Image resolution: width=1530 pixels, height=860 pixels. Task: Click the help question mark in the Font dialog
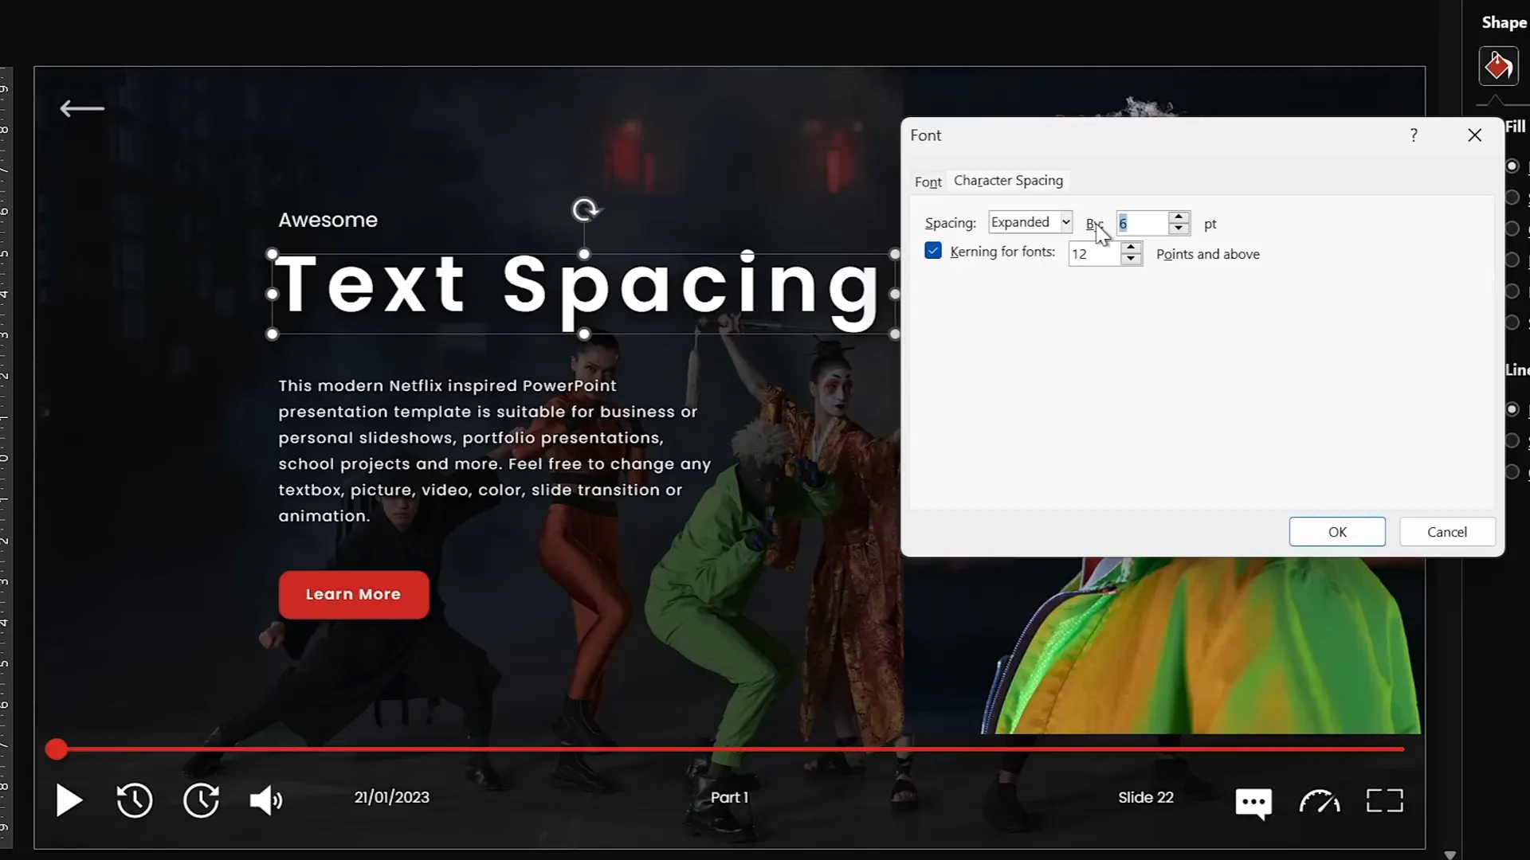[x=1414, y=135]
